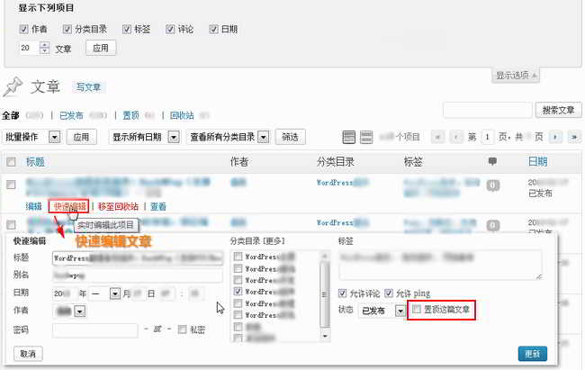Select the first post row checkbox
This screenshot has width=585, height=370.
point(11,185)
